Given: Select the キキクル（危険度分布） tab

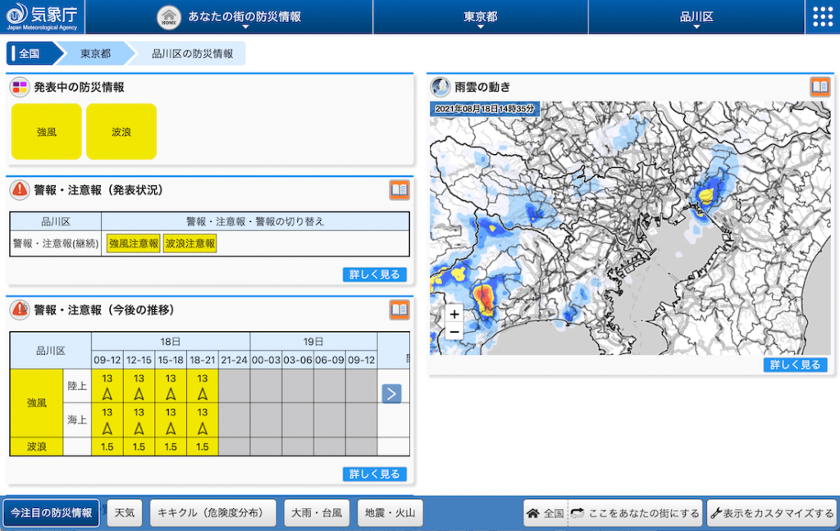Looking at the screenshot, I should click(x=212, y=514).
